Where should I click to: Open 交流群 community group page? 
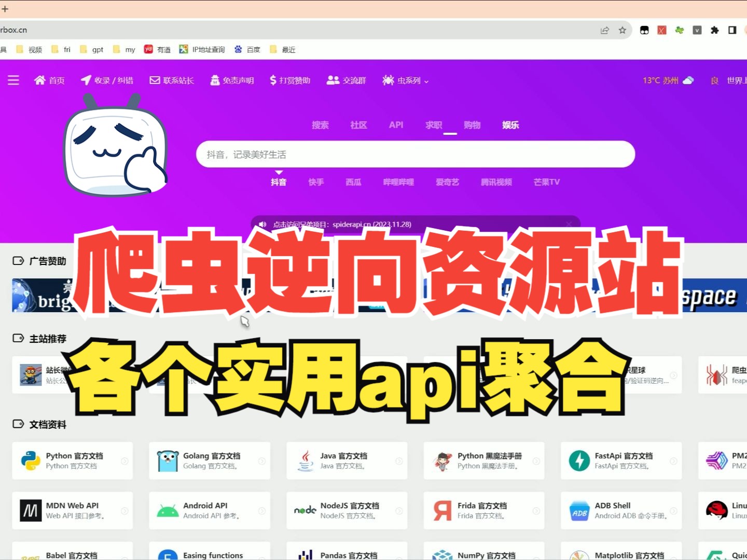346,80
